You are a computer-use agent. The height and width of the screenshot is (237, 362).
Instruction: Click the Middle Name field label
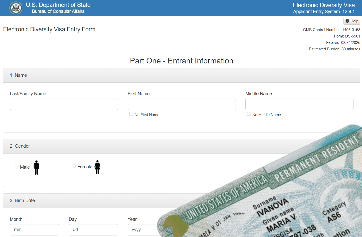click(258, 94)
